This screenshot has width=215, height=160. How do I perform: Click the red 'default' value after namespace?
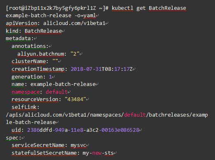coord(57,92)
